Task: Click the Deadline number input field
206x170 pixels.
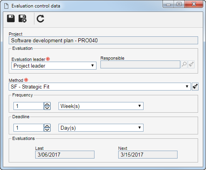Action: coord(28,128)
